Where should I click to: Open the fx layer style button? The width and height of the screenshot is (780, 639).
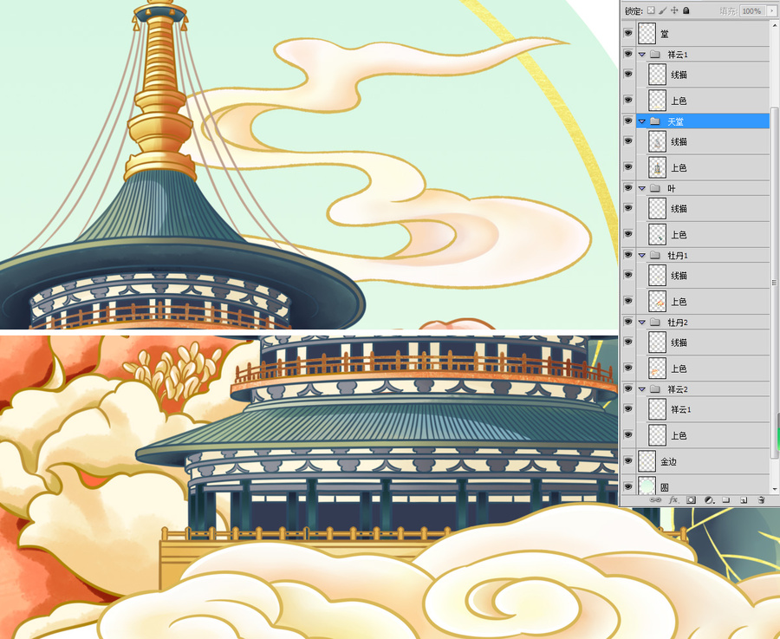click(673, 499)
